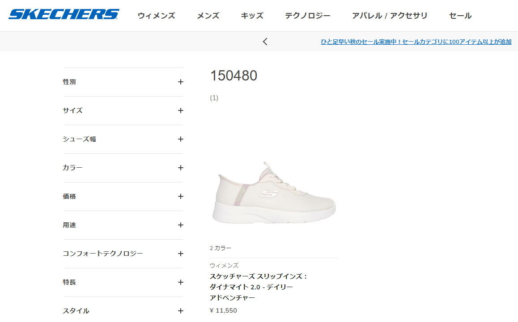The width and height of the screenshot is (518, 322).
Task: Expand the カラー filter plus icon
Action: click(180, 168)
